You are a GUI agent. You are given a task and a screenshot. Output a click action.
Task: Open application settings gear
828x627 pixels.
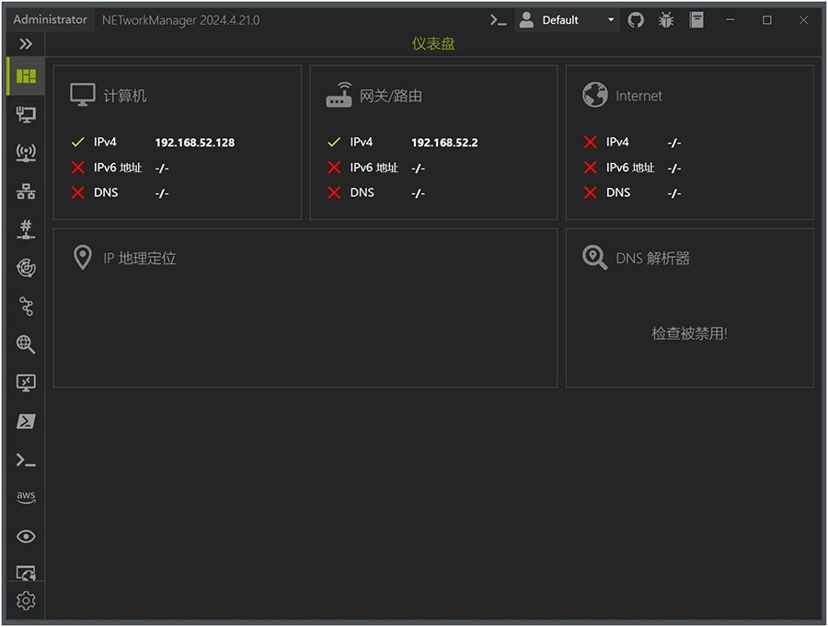pos(26,601)
